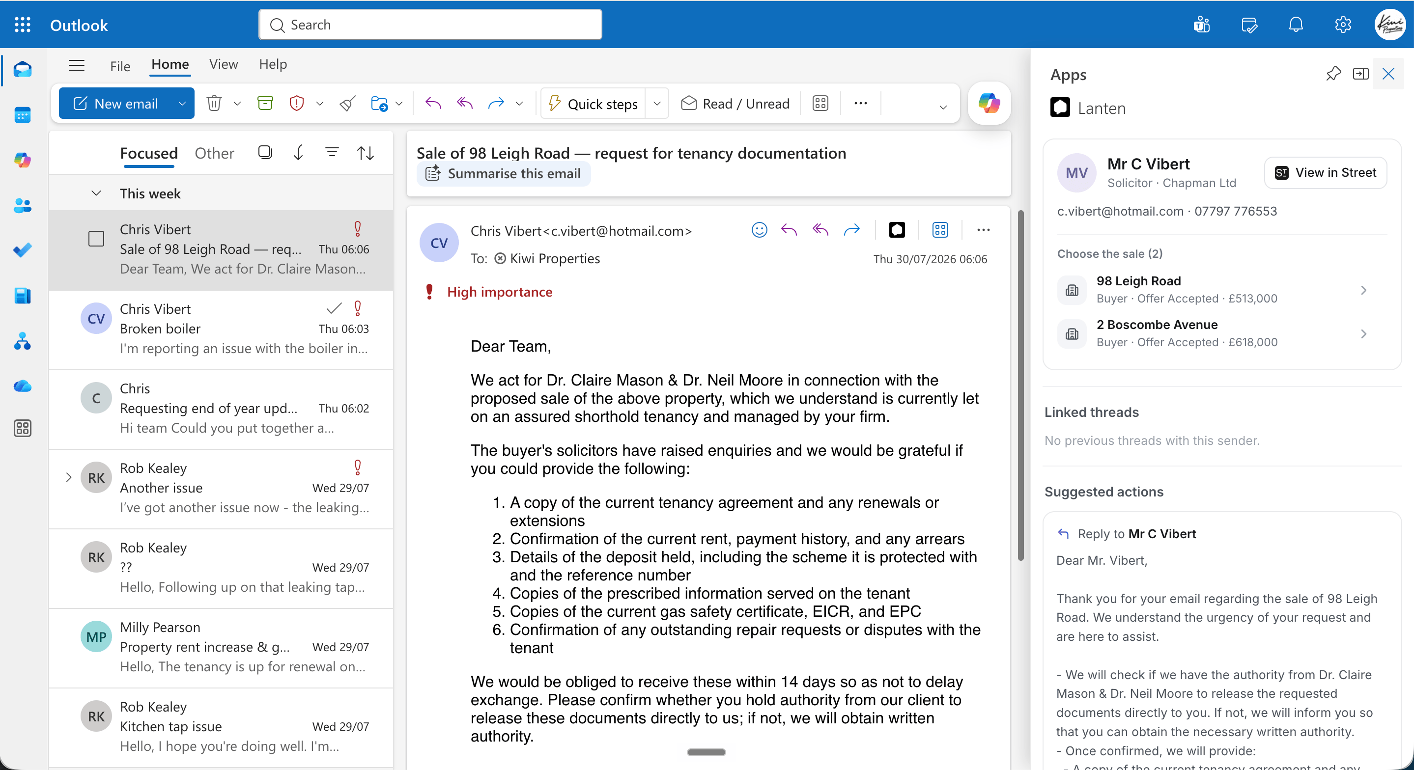This screenshot has height=770, width=1414.
Task: Open Lanten add-in icon in message header
Action: [897, 230]
